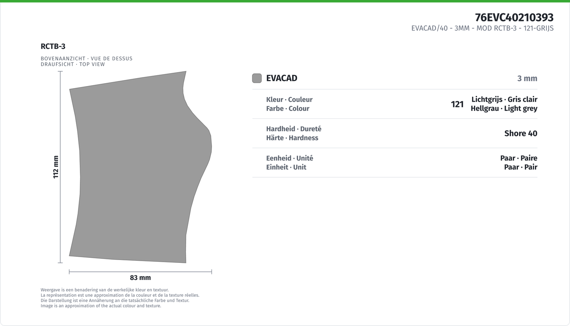
Task: Select product code 76EVC40210393
Action: [x=514, y=17]
